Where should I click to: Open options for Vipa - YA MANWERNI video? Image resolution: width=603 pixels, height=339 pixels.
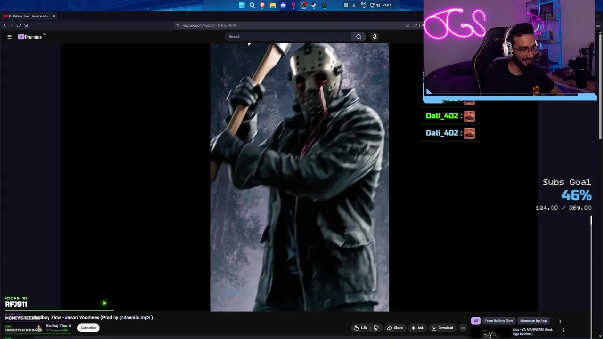tap(564, 330)
